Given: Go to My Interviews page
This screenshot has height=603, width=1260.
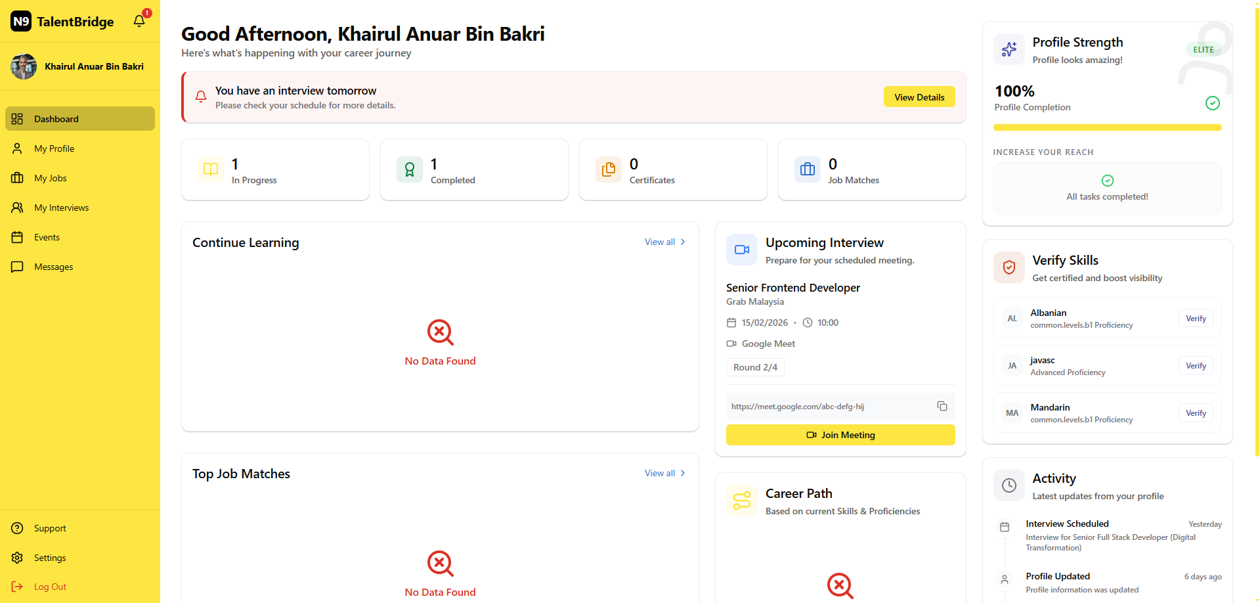Looking at the screenshot, I should (x=61, y=208).
